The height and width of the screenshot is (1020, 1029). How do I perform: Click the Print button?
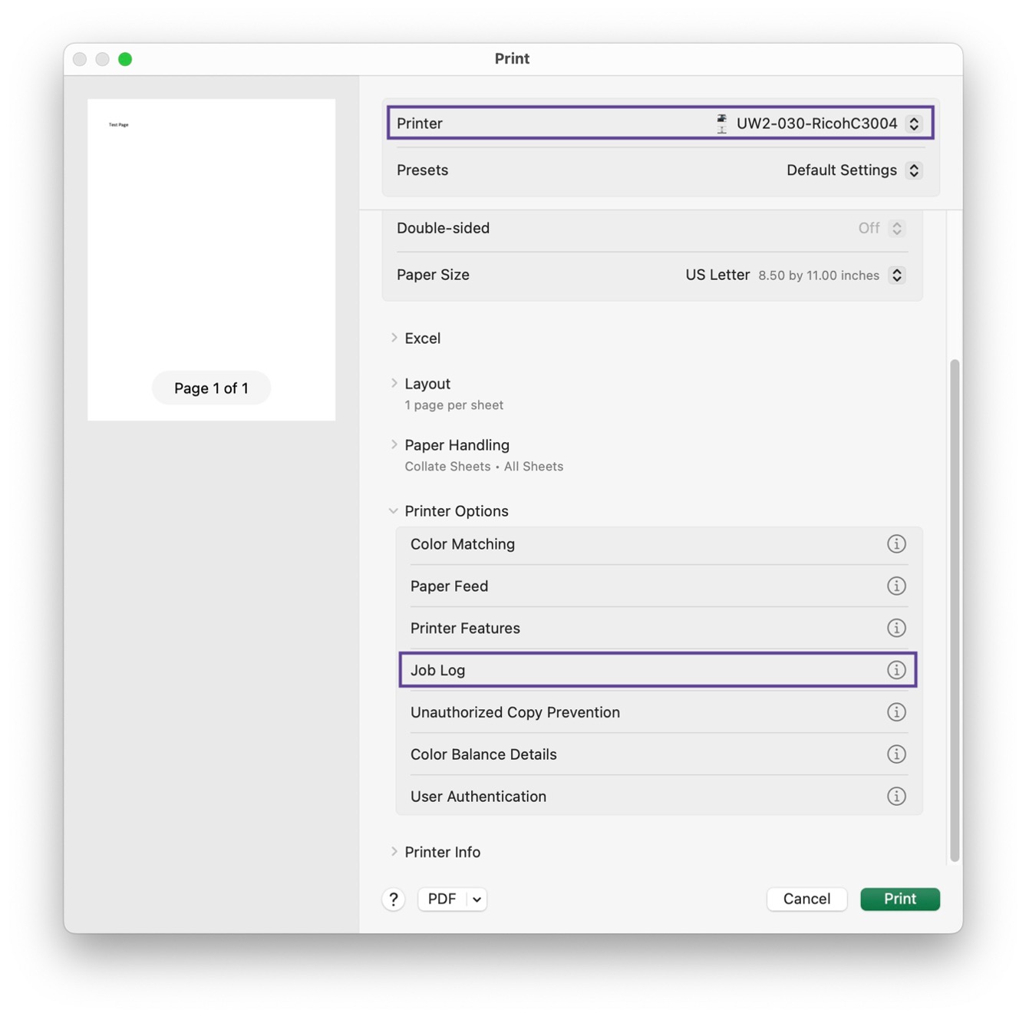point(899,899)
